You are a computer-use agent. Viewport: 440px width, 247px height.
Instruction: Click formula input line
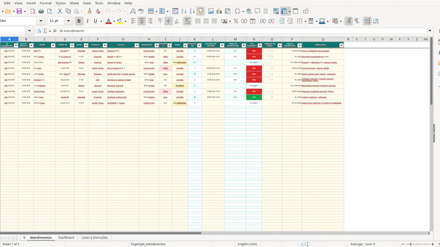pyautogui.click(x=242, y=31)
